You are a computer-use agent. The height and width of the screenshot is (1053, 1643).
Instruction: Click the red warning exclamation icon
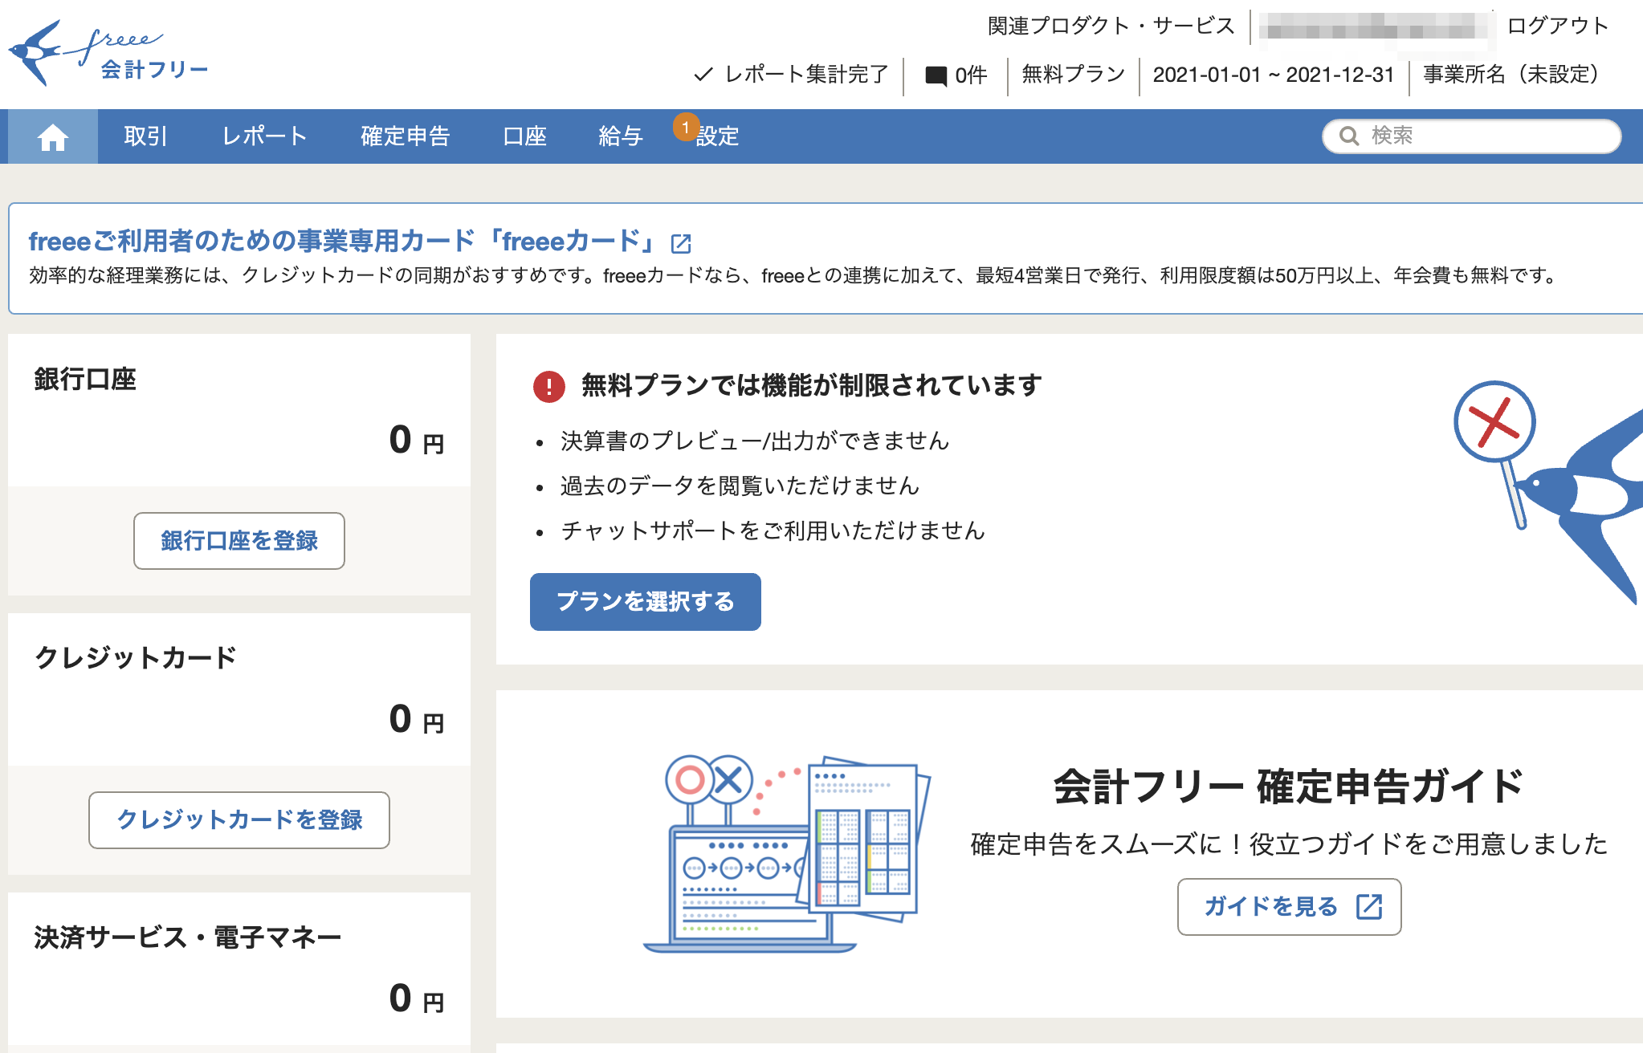549,386
